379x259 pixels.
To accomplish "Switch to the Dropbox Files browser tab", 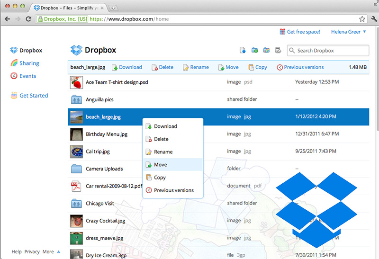I will (69, 8).
